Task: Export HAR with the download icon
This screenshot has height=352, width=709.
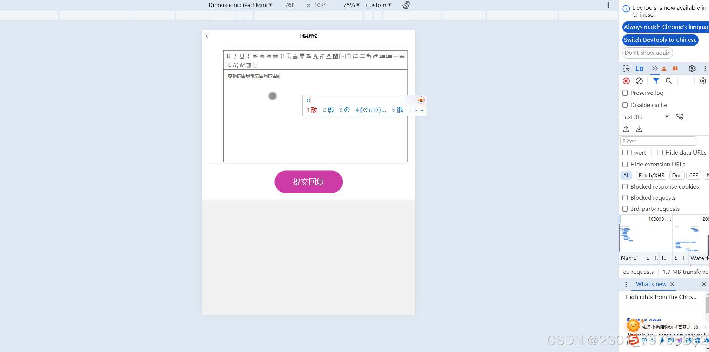Action: [x=639, y=129]
